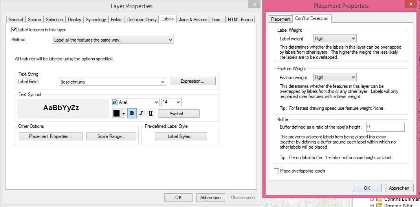Viewport: 420px width, 207px height.
Task: Expand the Label Field dropdown
Action: (x=112, y=82)
